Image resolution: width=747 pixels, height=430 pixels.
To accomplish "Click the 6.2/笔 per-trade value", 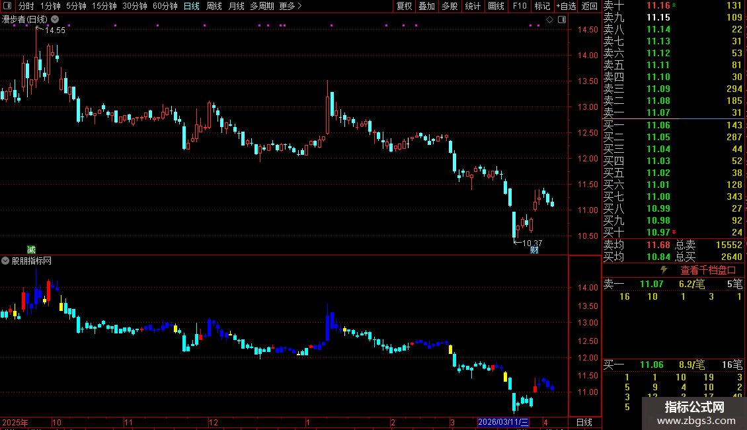I will click(691, 284).
